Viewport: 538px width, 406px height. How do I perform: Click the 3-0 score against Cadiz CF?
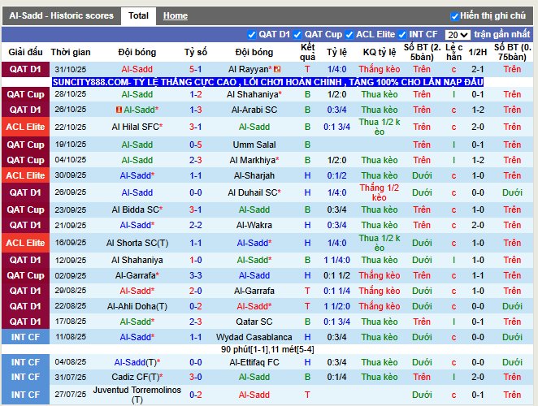pyautogui.click(x=196, y=377)
